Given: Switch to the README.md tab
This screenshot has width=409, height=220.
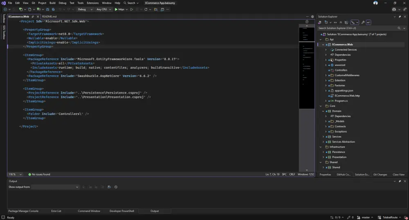Looking at the screenshot, I should [49, 16].
